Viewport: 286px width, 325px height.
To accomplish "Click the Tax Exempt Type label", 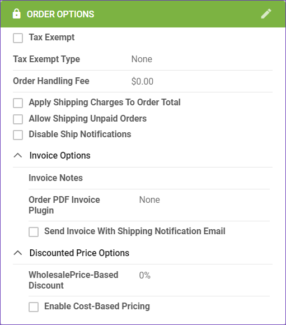I will [46, 59].
